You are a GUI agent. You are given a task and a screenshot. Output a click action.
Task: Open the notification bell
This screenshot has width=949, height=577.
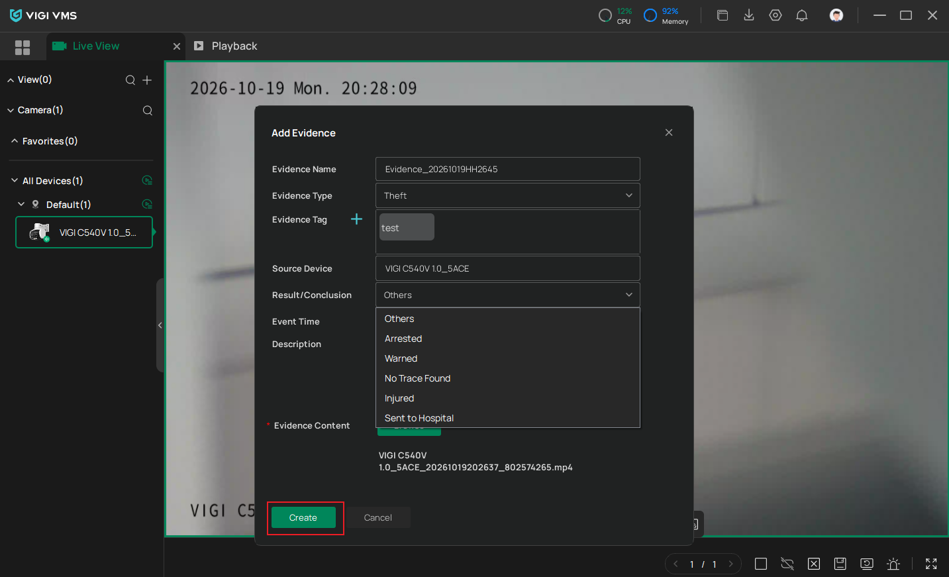coord(802,15)
